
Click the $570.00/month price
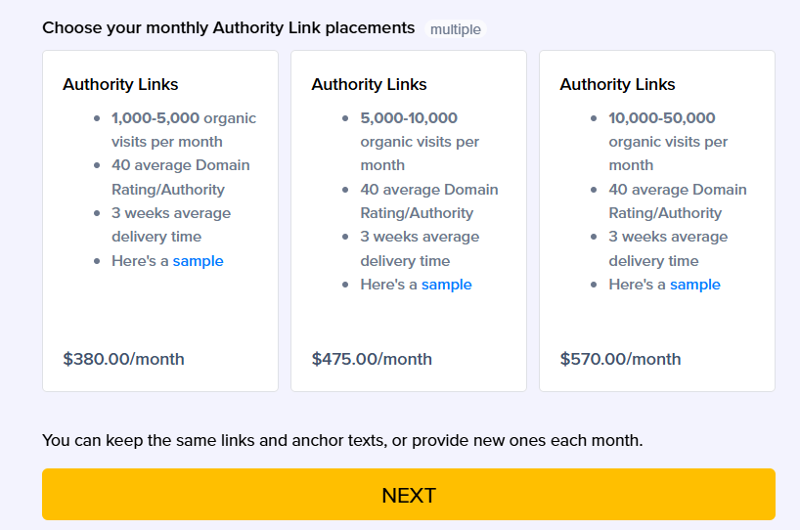click(x=620, y=359)
